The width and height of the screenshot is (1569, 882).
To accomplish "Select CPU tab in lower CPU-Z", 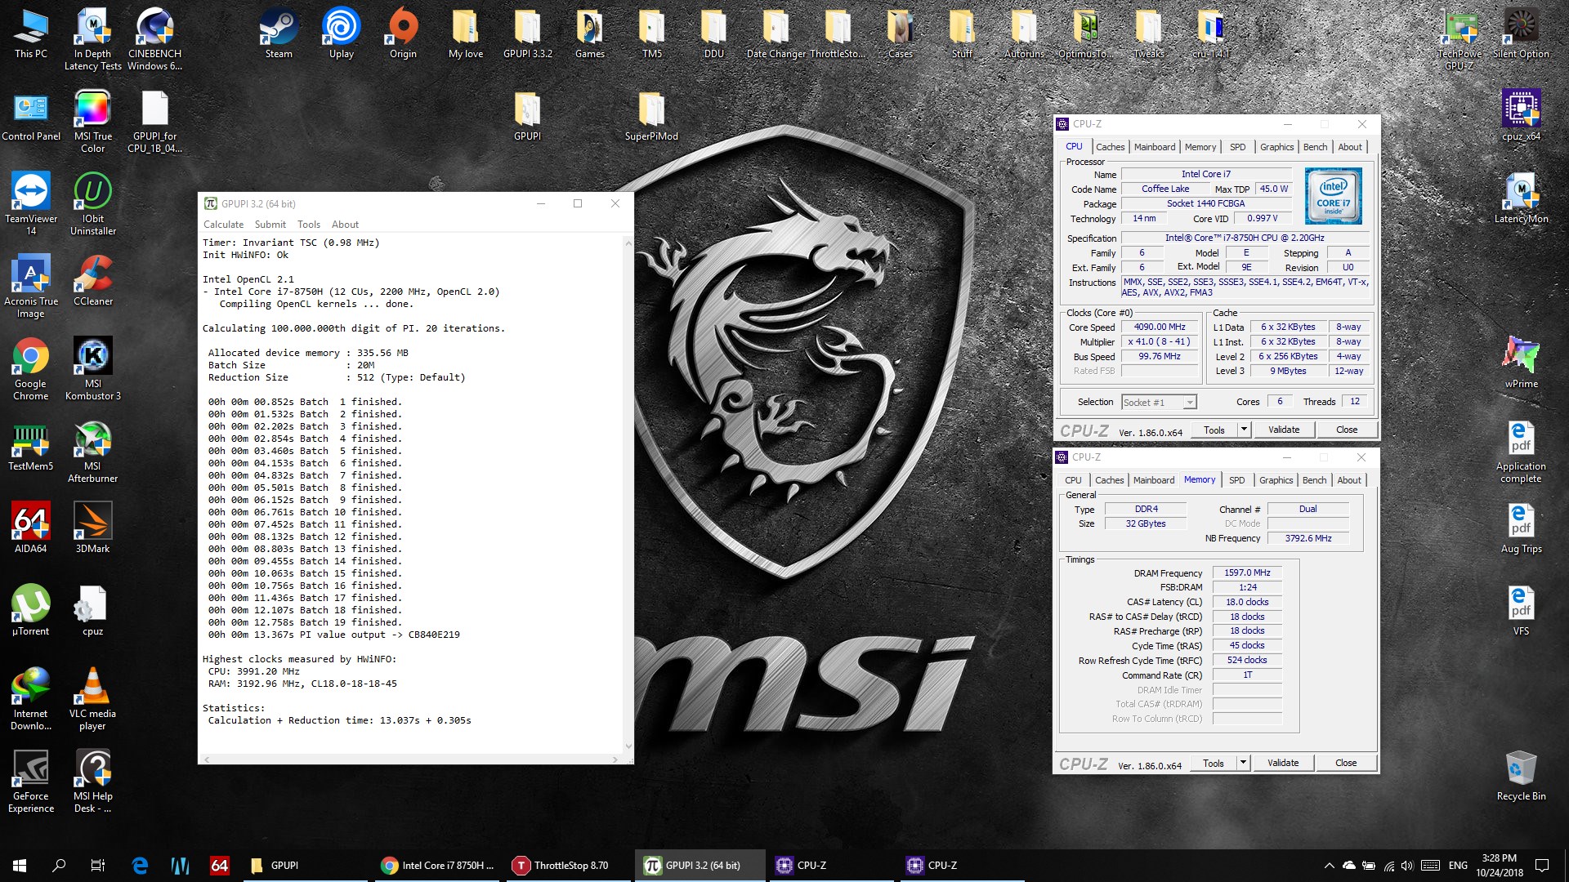I will [x=1073, y=480].
